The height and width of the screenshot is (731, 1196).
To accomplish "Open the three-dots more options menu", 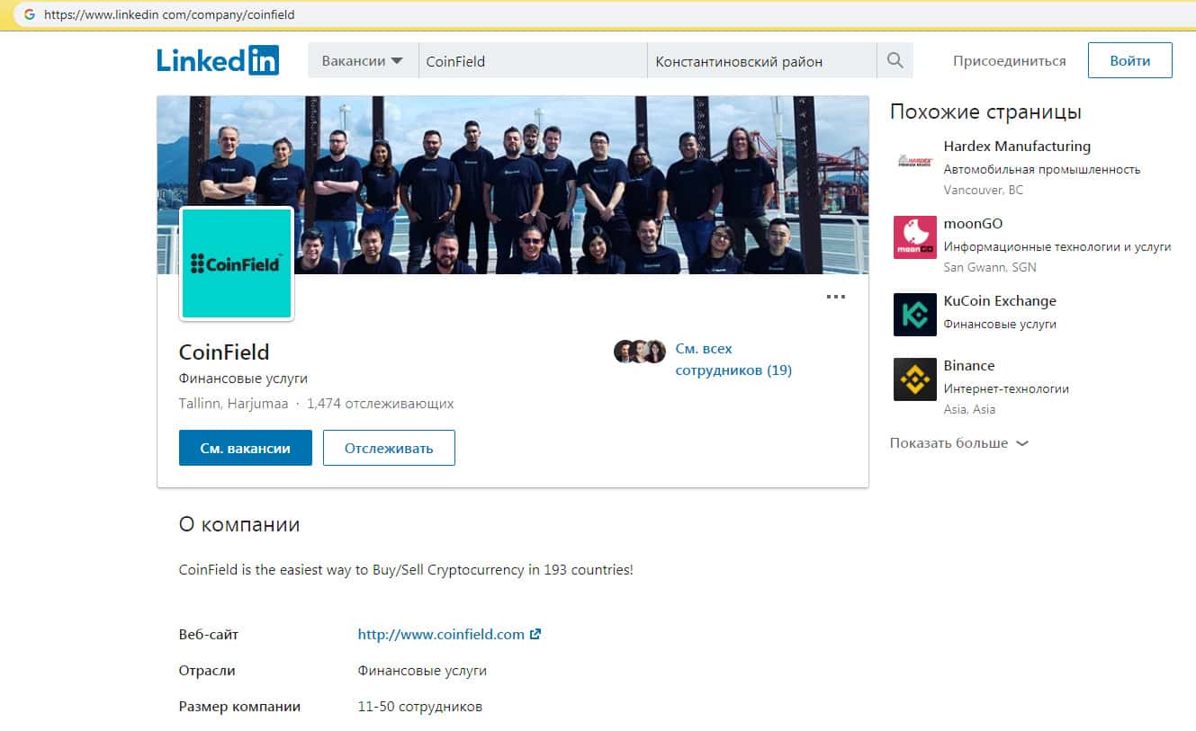I will coord(836,297).
